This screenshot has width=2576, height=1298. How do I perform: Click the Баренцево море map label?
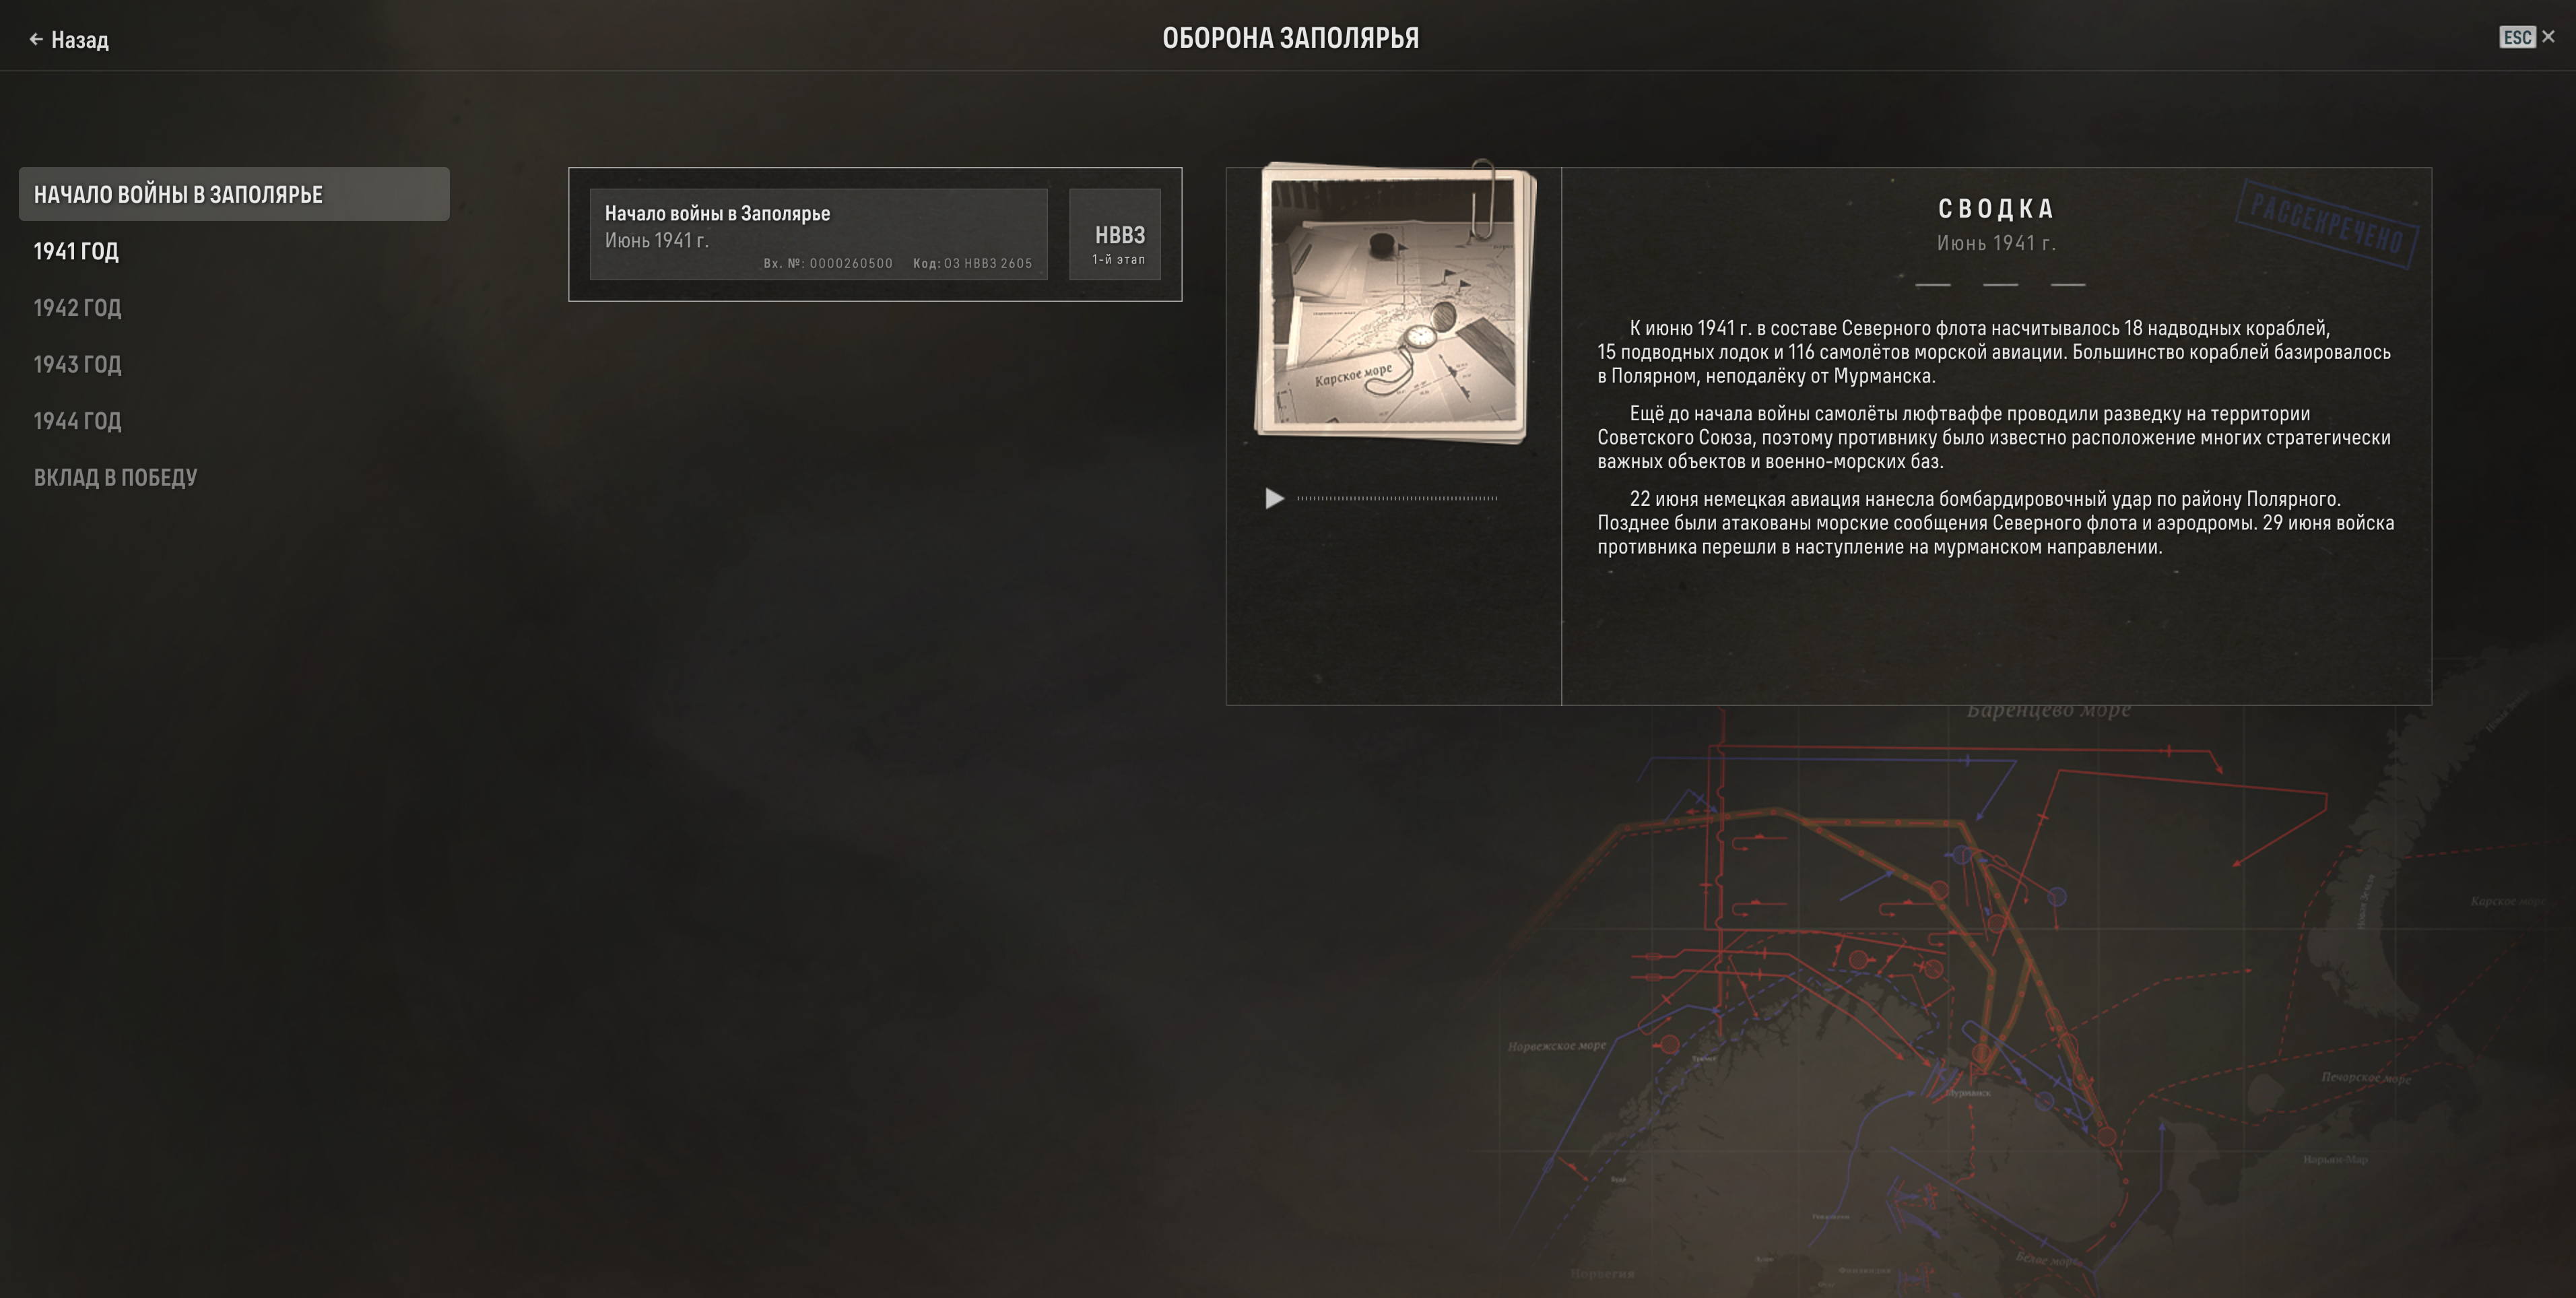coord(2047,711)
